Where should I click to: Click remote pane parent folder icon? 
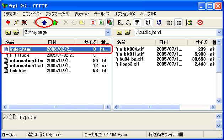click(119, 32)
